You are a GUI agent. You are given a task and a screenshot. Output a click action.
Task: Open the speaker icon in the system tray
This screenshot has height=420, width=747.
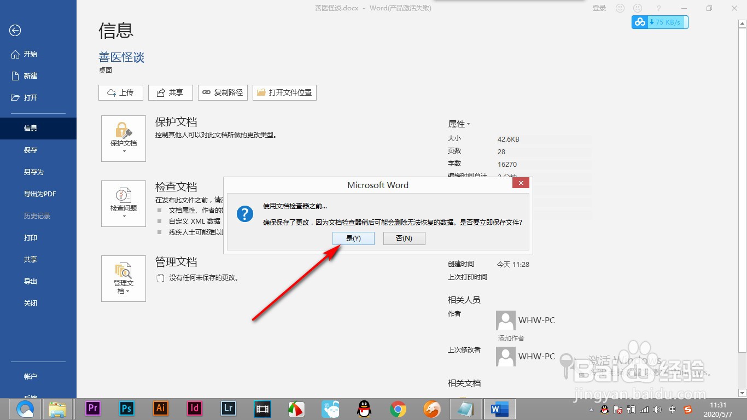click(658, 409)
